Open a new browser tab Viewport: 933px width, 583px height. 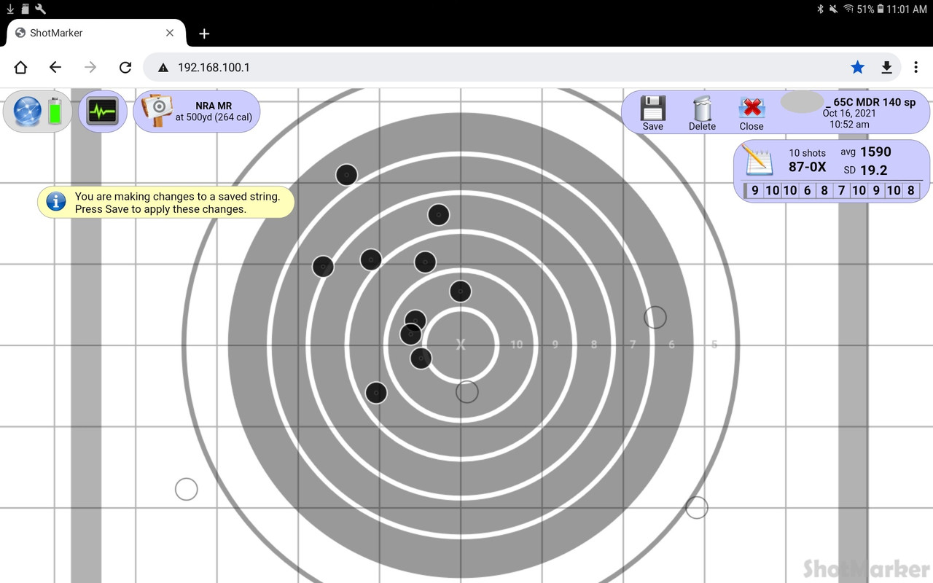204,34
